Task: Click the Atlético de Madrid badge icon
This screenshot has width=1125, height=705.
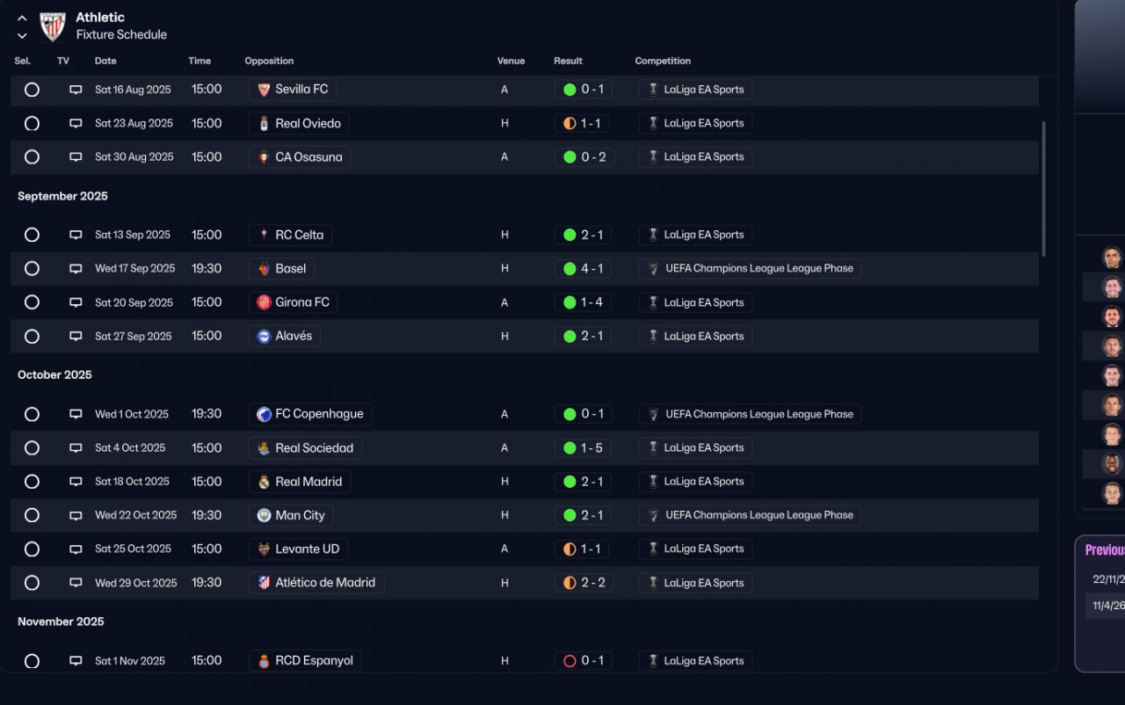Action: coord(264,583)
